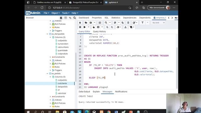The width and height of the screenshot is (201, 113).
Task: Select the datapedido column in tree
Action: [x=62, y=87]
